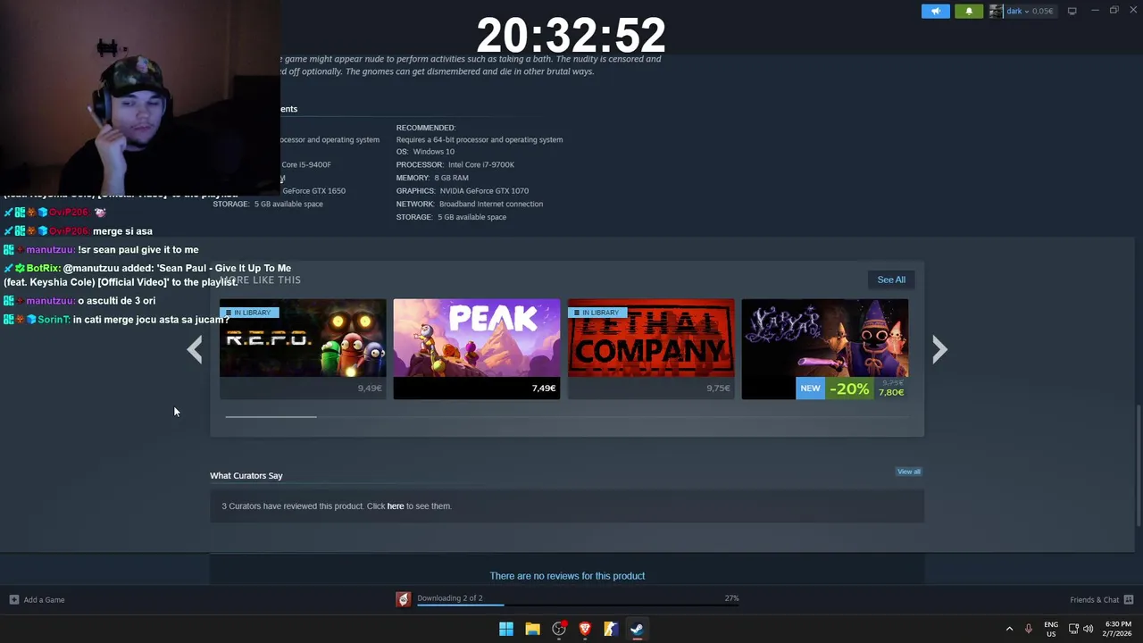Click Intel Core i7-9700K text
This screenshot has width=1143, height=643.
tap(481, 164)
